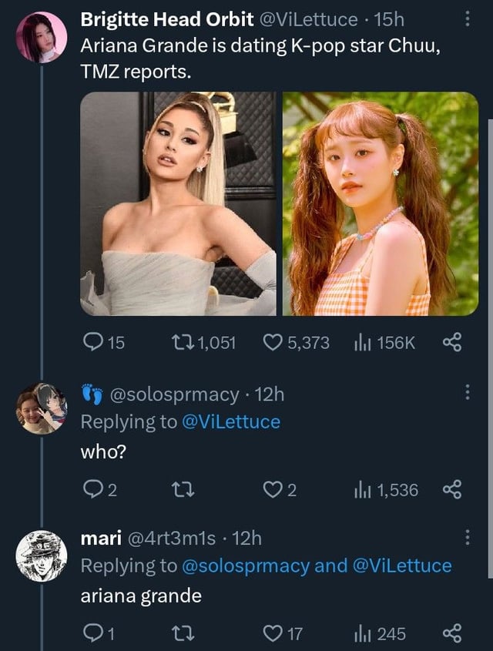
Task: Like solosprmacy's "who?" reply
Action: click(x=273, y=489)
